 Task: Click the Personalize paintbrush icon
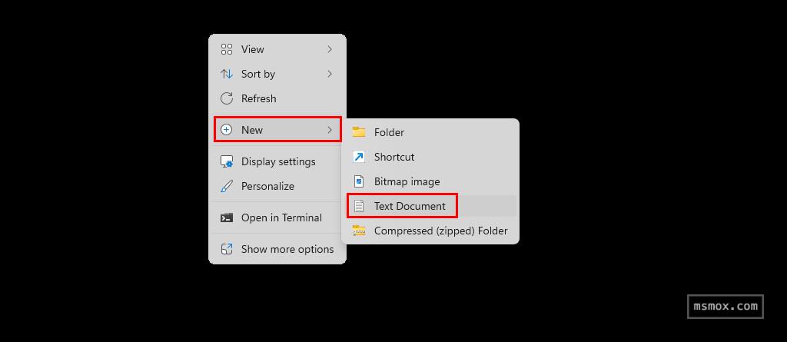[227, 186]
